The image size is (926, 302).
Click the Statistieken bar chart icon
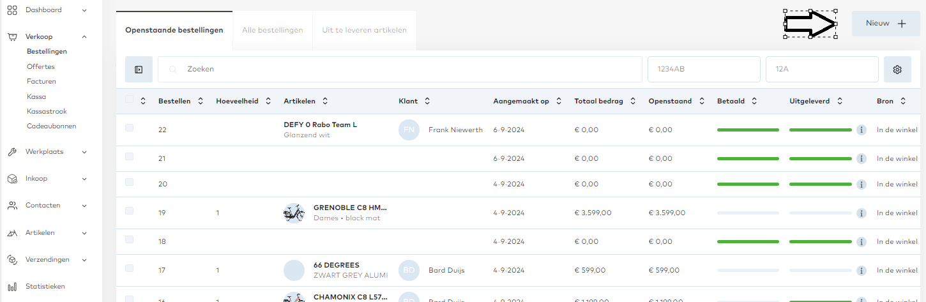12,287
